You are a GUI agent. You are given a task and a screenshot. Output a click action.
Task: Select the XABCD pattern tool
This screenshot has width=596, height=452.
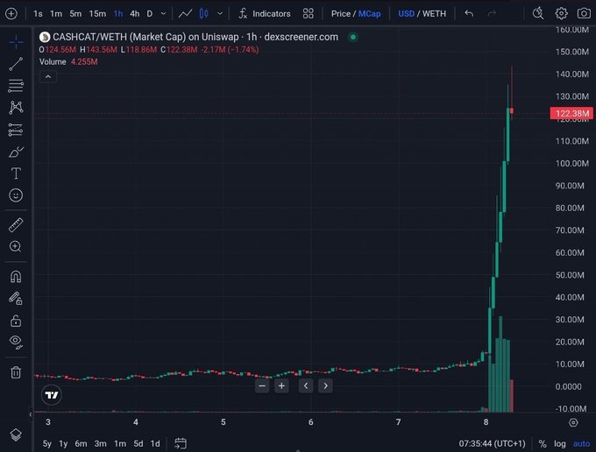pyautogui.click(x=16, y=108)
